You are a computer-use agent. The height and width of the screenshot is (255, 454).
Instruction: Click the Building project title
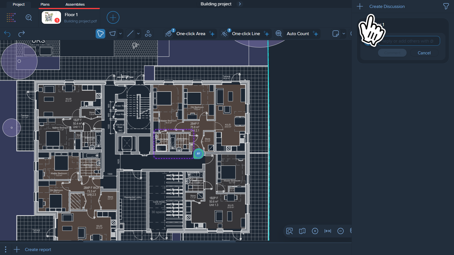(x=216, y=4)
